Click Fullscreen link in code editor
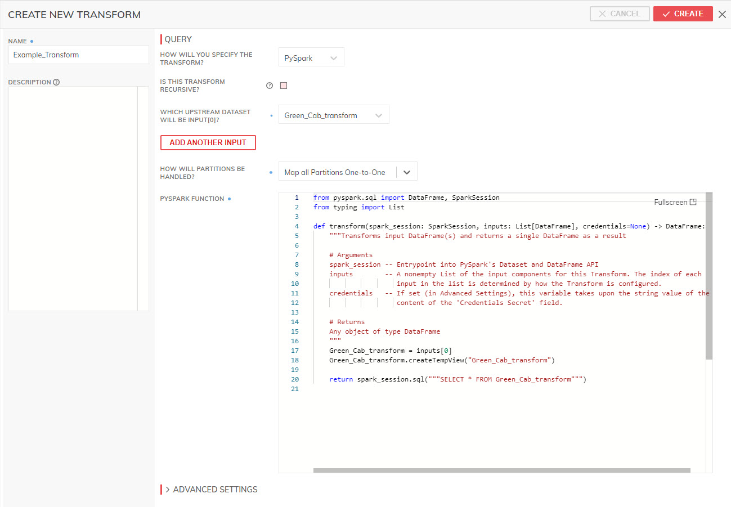Viewport: 731px width, 507px height. click(675, 202)
